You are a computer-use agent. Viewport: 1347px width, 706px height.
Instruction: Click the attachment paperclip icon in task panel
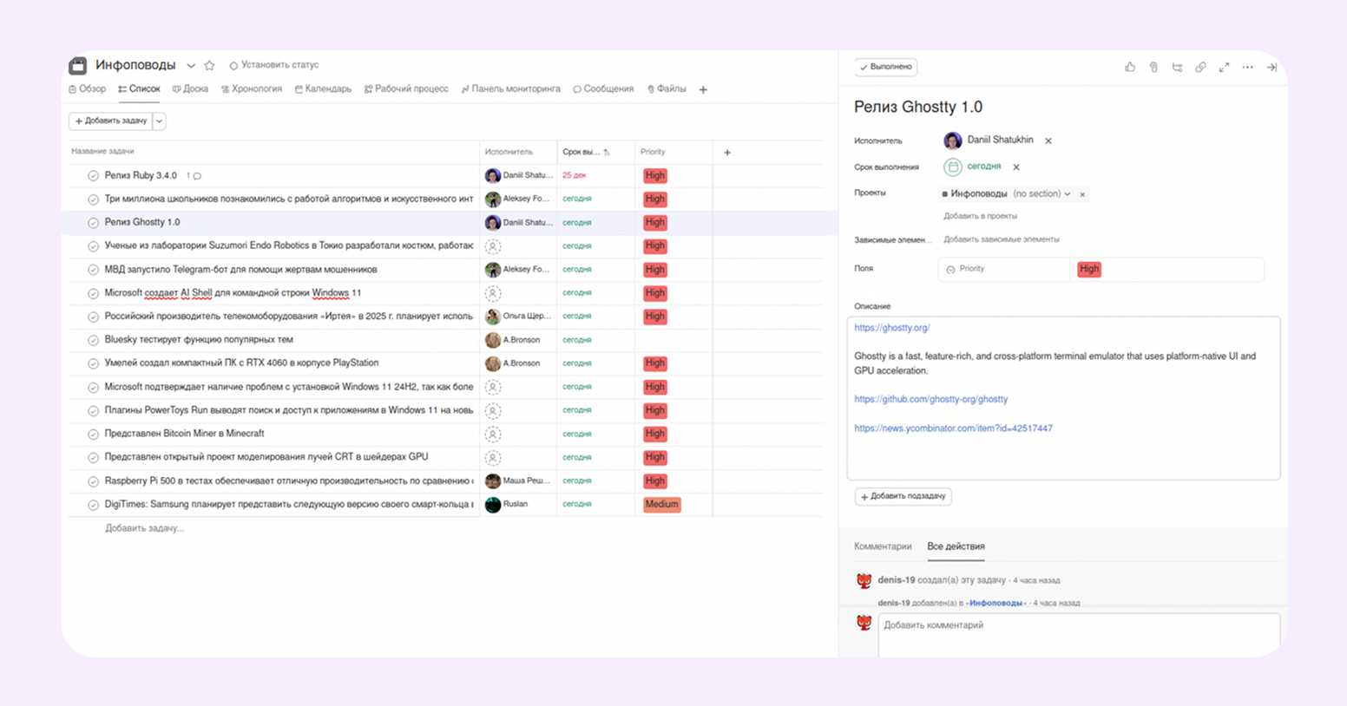pyautogui.click(x=1153, y=67)
